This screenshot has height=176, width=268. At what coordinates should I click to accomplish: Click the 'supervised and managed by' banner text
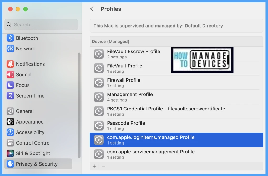point(158,26)
